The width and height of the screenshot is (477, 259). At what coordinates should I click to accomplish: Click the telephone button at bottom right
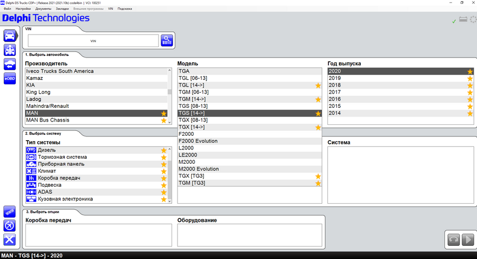[453, 239]
